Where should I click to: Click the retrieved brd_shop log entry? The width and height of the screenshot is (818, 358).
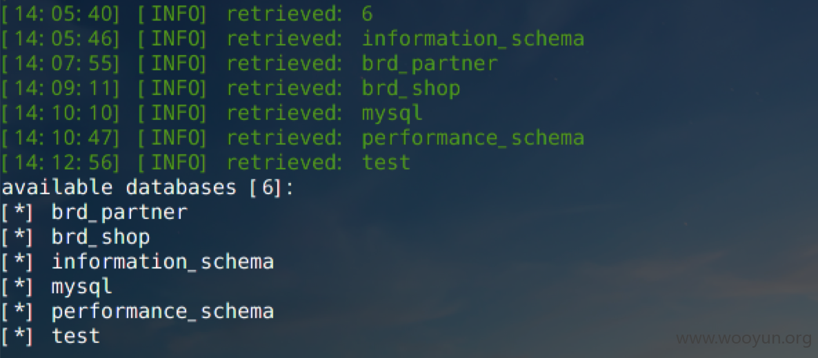pos(230,89)
